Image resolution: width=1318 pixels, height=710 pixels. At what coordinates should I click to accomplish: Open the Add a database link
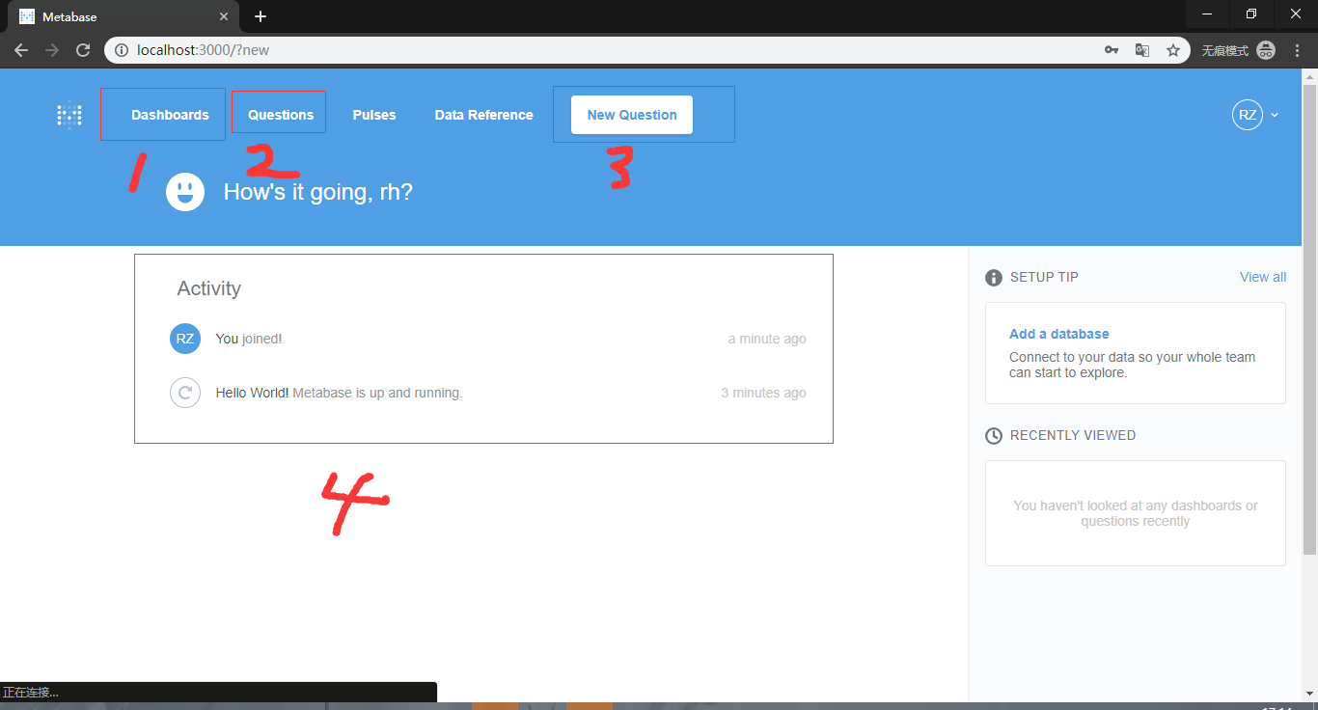1058,333
